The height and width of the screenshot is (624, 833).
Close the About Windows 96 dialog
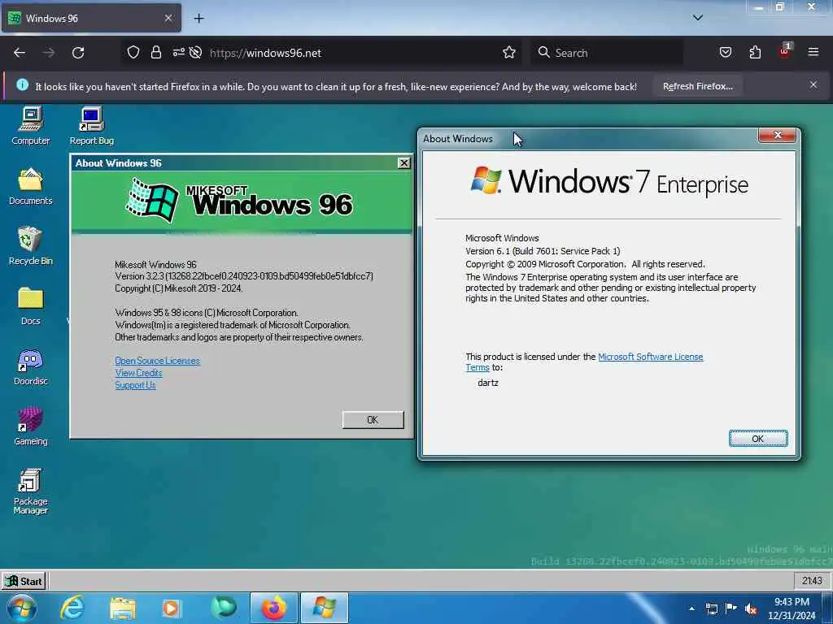403,162
